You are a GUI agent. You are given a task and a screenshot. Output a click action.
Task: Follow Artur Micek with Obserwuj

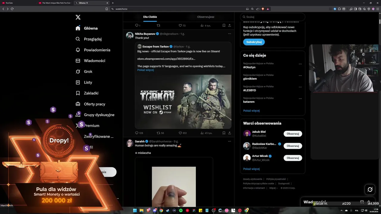click(293, 158)
